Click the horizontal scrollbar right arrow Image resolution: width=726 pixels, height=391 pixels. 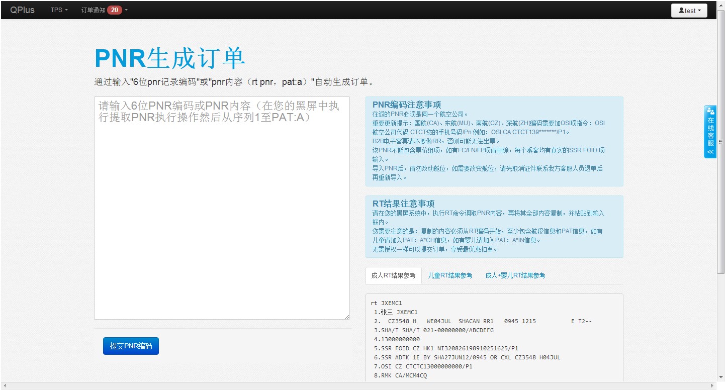[x=713, y=386]
